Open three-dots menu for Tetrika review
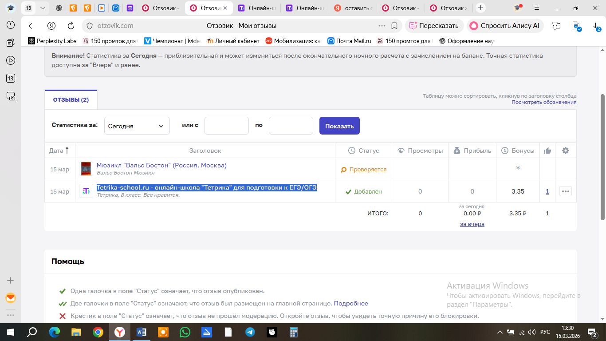 [565, 191]
